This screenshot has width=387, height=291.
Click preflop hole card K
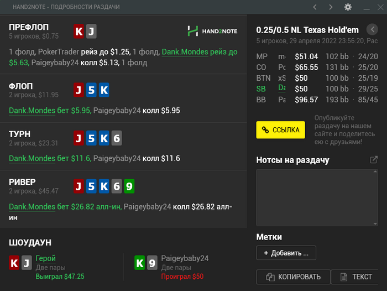pos(79,32)
